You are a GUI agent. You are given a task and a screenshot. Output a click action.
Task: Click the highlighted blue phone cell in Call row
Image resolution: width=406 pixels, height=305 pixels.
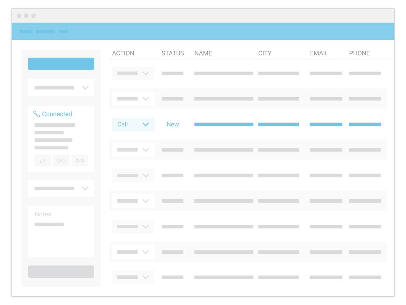365,125
